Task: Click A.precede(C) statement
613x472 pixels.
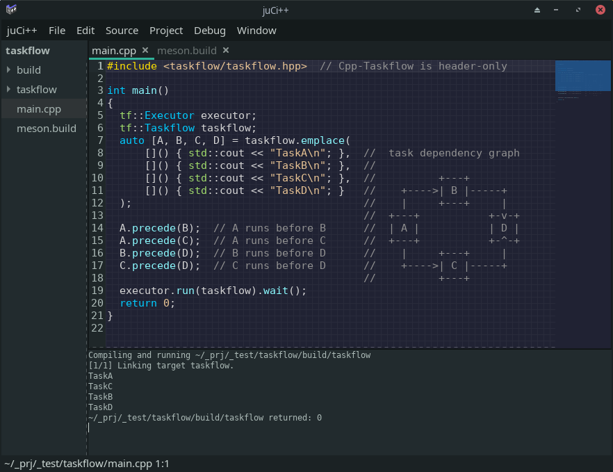Action: pyautogui.click(x=160, y=241)
